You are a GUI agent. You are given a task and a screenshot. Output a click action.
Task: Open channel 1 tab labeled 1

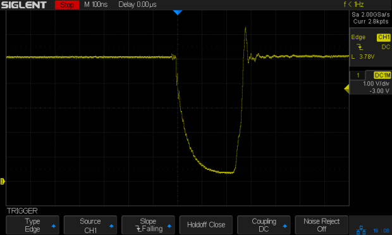pos(358,75)
